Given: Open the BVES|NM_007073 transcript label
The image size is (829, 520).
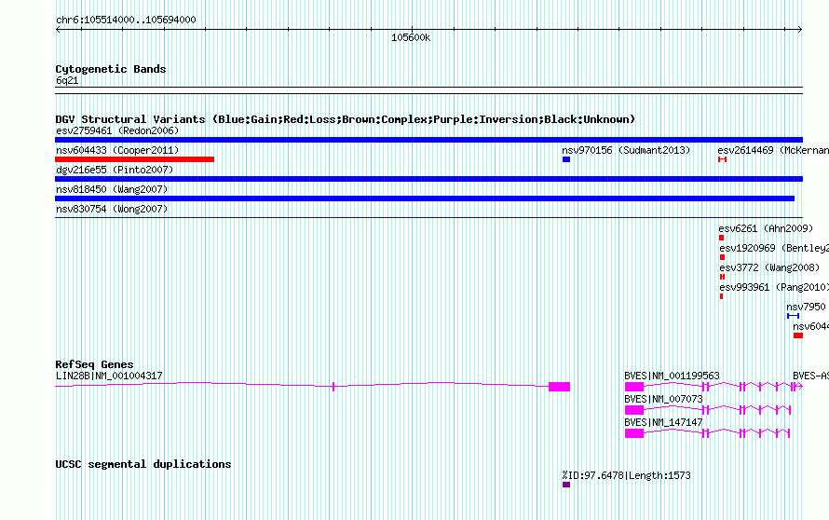Looking at the screenshot, I should (663, 400).
